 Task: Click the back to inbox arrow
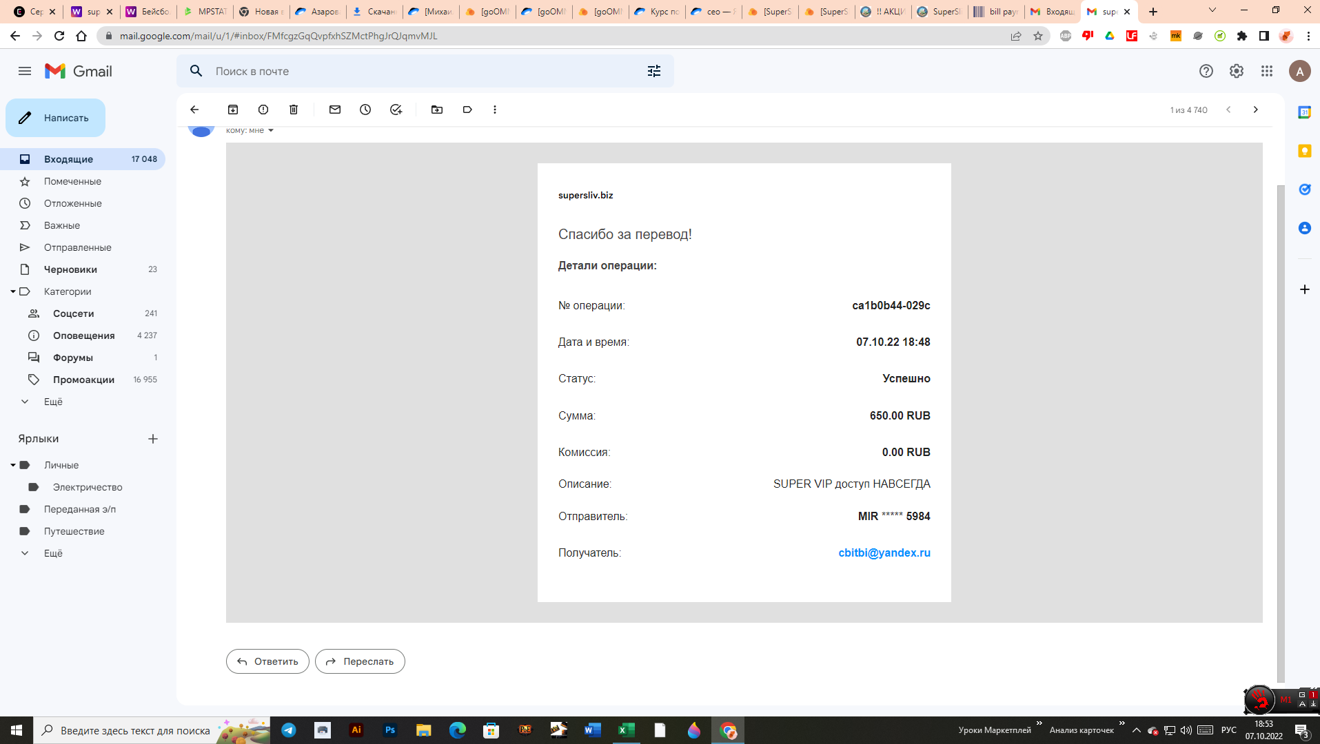pos(194,110)
